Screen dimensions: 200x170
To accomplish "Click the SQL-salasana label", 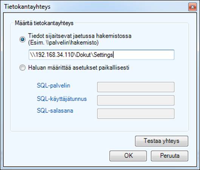I will [x=55, y=111].
